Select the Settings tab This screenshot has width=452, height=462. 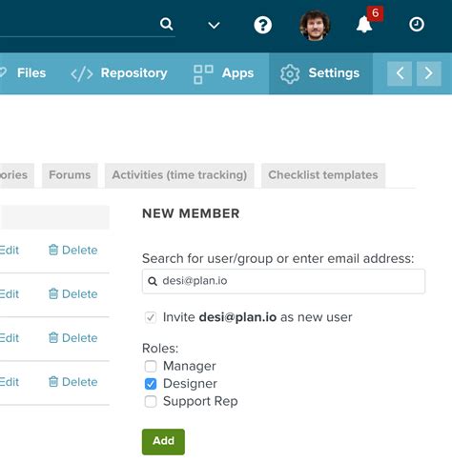click(320, 73)
